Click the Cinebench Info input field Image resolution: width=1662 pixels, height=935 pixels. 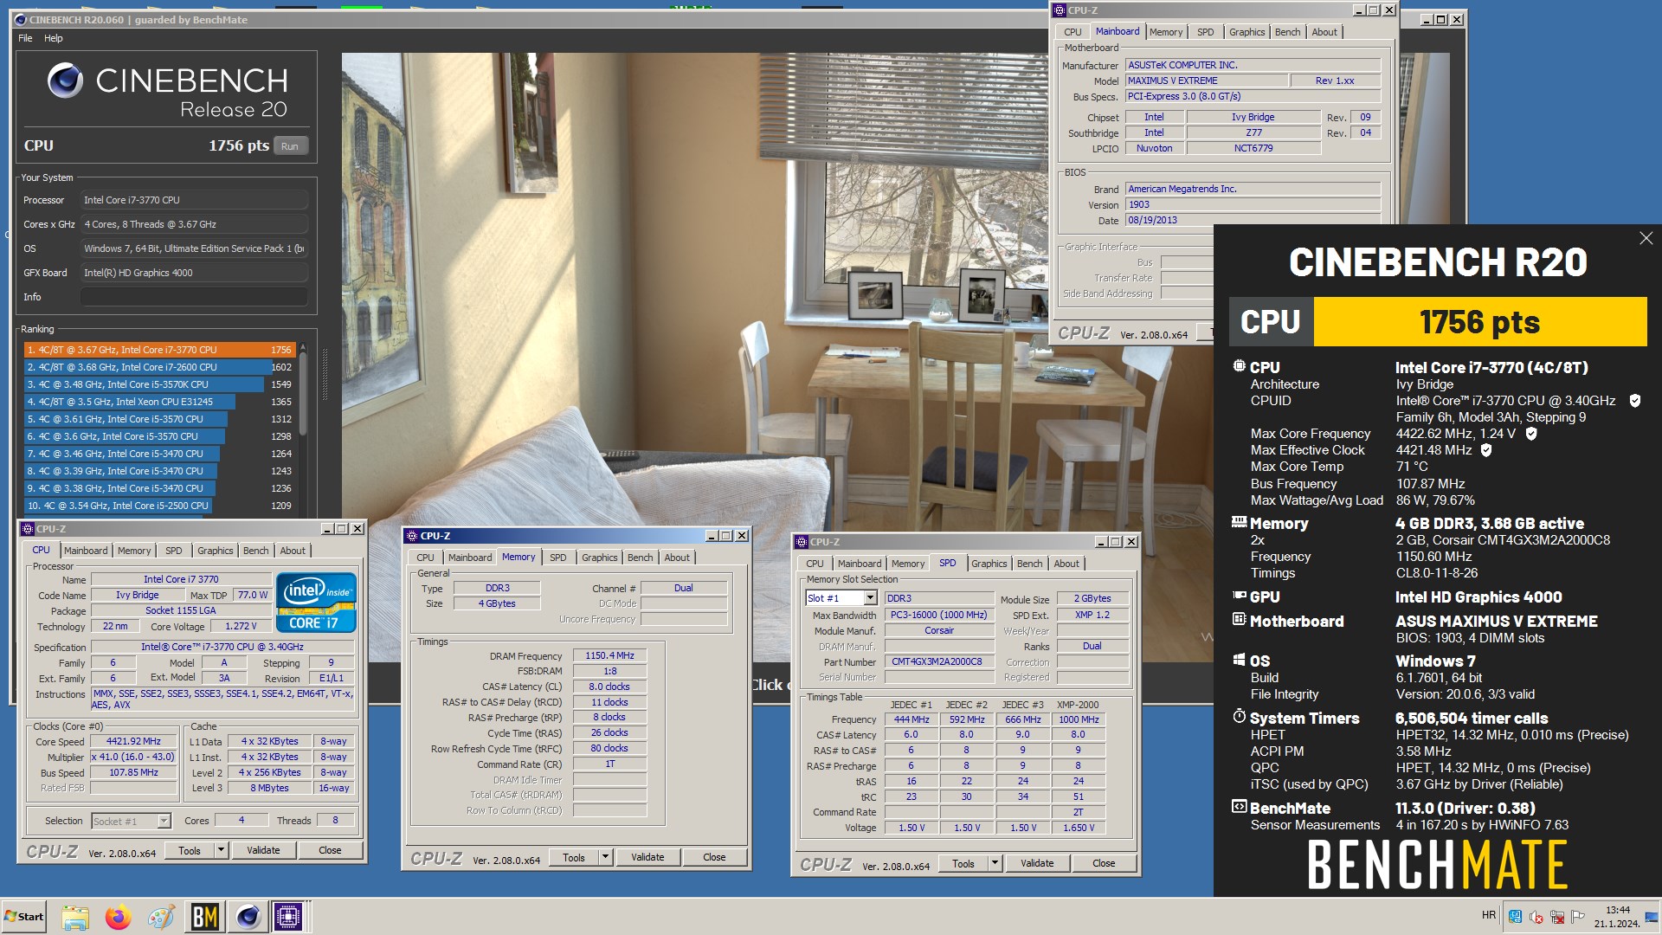pos(194,297)
